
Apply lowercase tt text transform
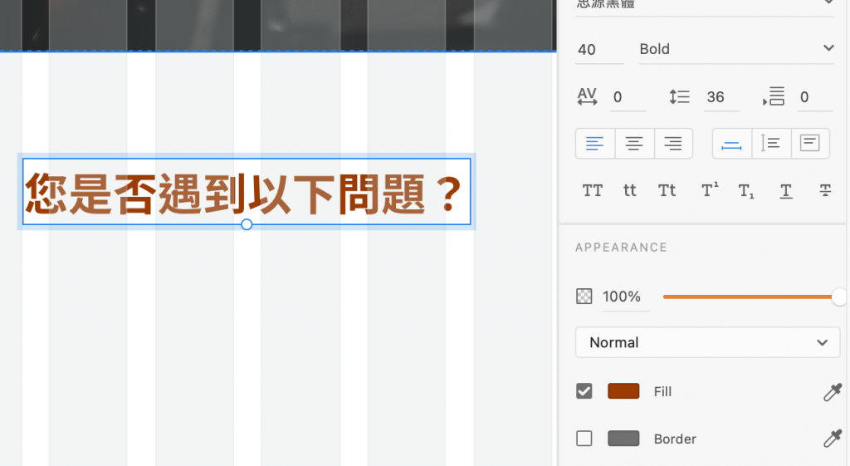tap(629, 190)
